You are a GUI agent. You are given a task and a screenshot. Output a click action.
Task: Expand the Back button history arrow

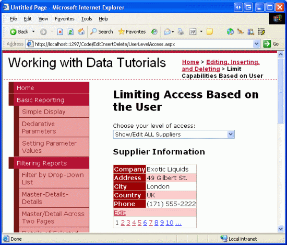33,31
